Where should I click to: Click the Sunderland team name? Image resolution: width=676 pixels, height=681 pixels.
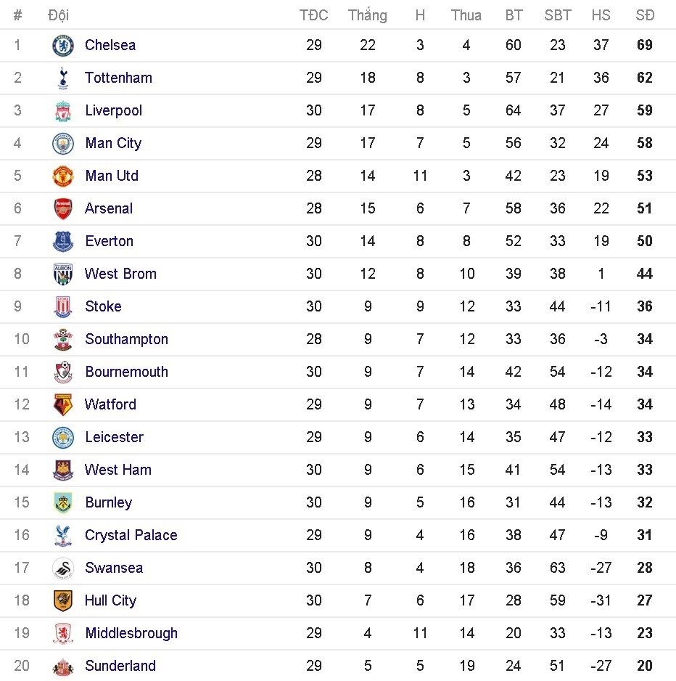tap(120, 666)
